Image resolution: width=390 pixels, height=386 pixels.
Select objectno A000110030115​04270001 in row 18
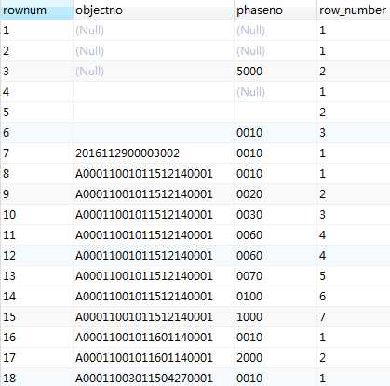point(154,378)
